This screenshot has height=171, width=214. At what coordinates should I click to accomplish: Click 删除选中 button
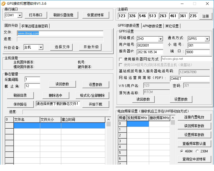coord(56,95)
